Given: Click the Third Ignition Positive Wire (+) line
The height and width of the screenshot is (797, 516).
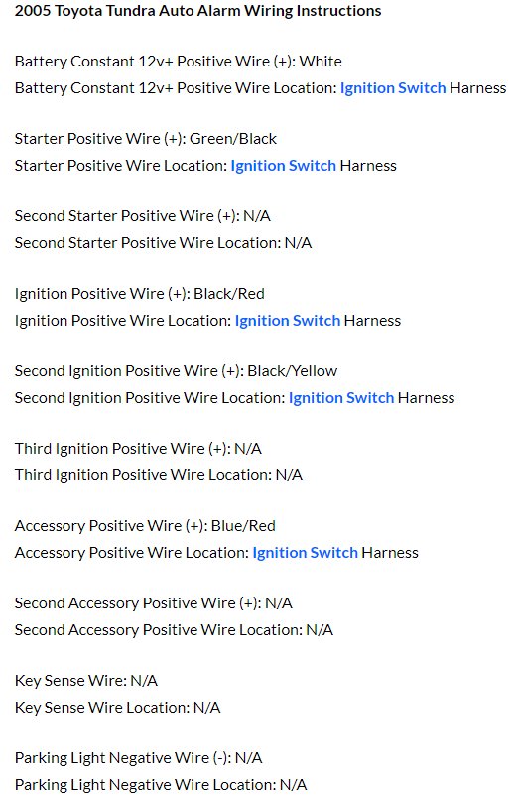Looking at the screenshot, I should (x=138, y=449).
